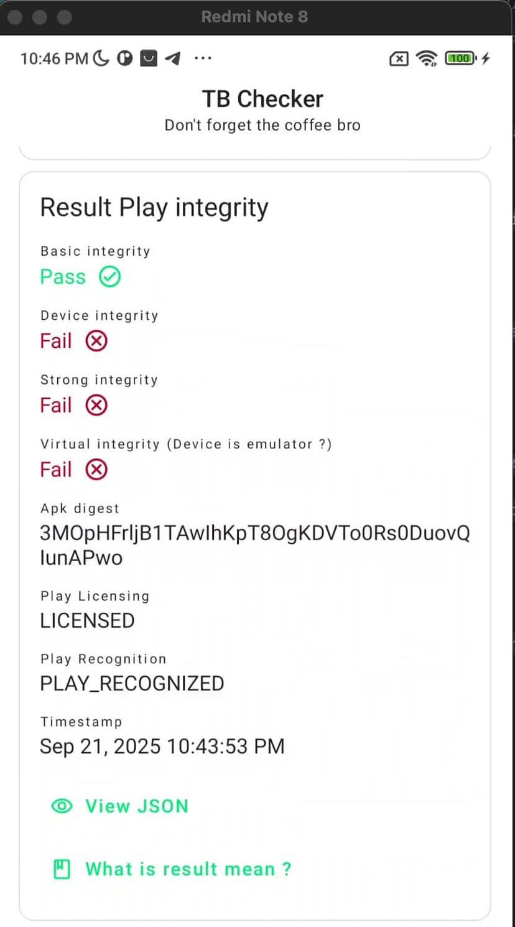The width and height of the screenshot is (515, 927).
Task: Click the red Fail cross under Virtual integrity
Action: 96,469
